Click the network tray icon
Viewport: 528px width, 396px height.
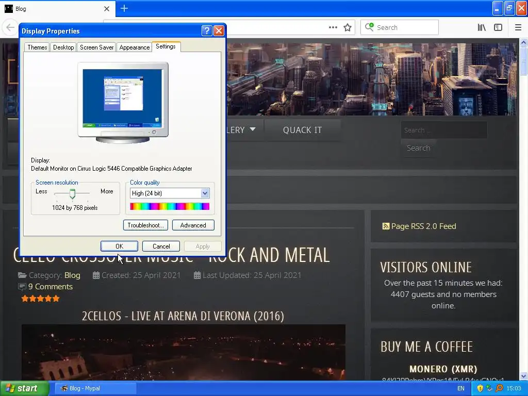(x=490, y=388)
